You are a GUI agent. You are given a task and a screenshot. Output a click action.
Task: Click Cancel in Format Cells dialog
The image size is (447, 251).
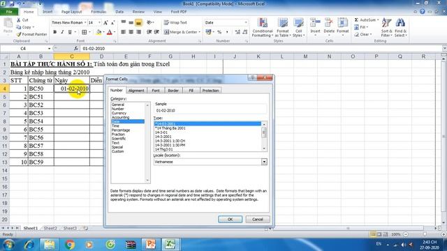pos(258,220)
